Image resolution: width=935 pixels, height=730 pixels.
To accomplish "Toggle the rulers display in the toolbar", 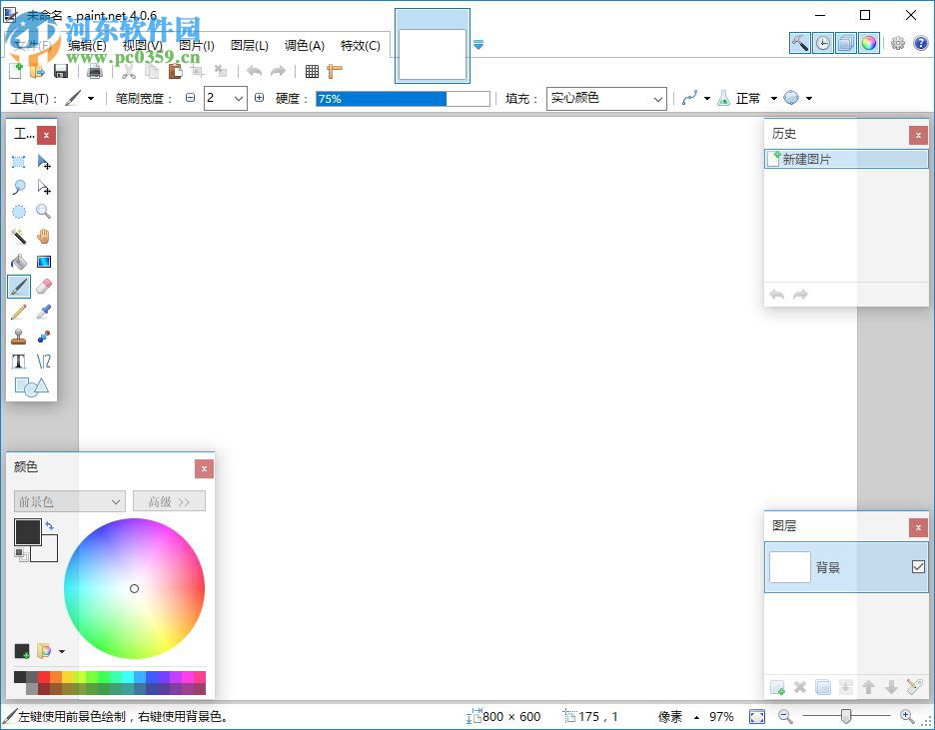I will pos(334,70).
